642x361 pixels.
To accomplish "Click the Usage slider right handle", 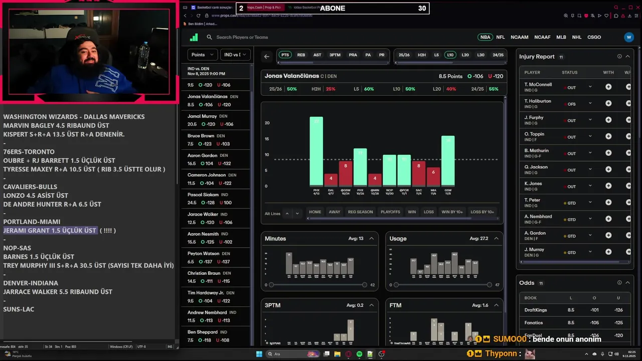I will coord(489,285).
